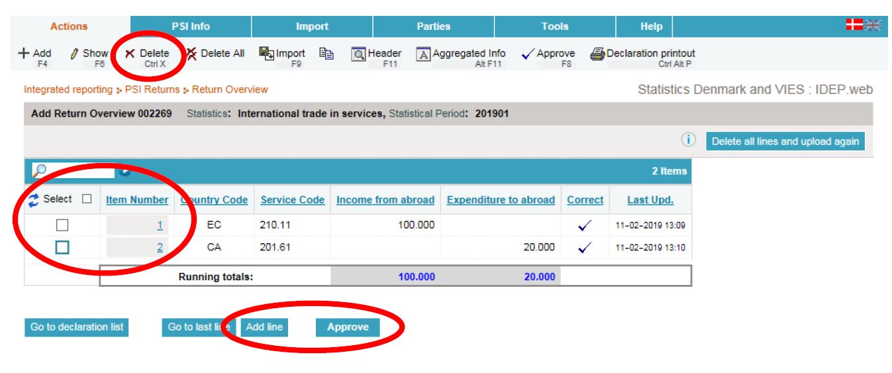Click the Delete All toolbar icon
This screenshot has height=373, width=892.
pyautogui.click(x=191, y=54)
